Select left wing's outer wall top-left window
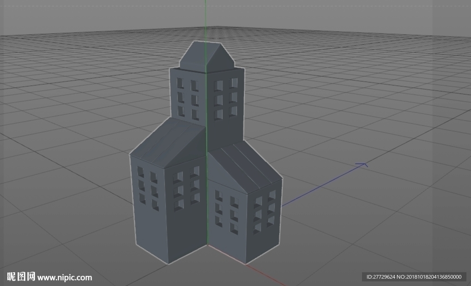Image resolution: width=471 pixels, height=286 pixels. (x=140, y=172)
